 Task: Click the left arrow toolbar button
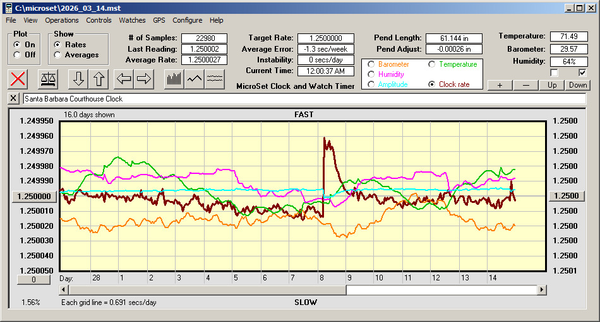(124, 79)
